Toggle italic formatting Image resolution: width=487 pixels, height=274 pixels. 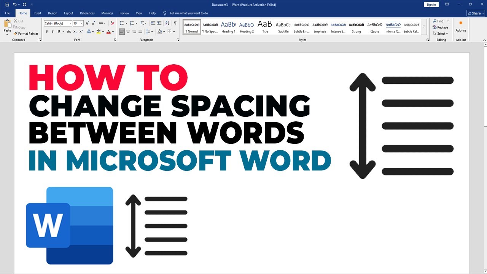click(x=52, y=32)
